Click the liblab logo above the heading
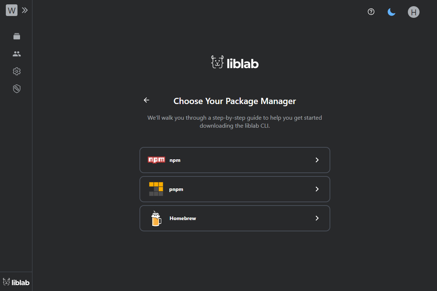The width and height of the screenshot is (437, 291). [x=235, y=62]
